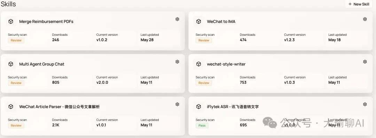Click Pass badge on iFlytek ASR

[202, 125]
